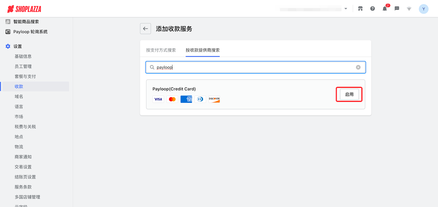438x207 pixels.
Task: Clear the payloop search text
Action: click(x=358, y=67)
